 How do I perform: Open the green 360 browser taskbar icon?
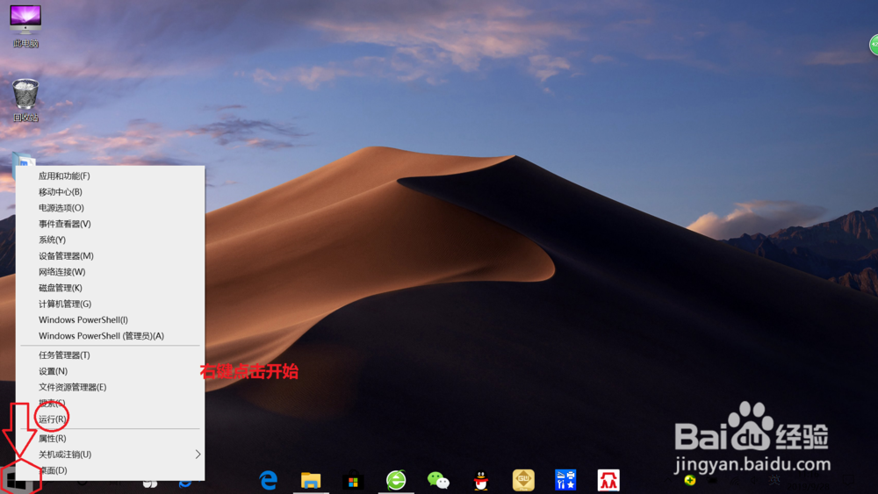[x=396, y=480]
